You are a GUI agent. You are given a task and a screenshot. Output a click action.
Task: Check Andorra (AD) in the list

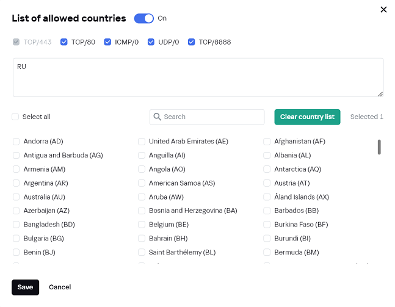coord(16,142)
